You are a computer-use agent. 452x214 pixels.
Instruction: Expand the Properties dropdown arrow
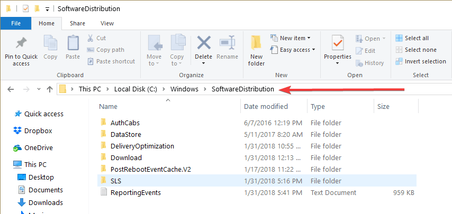338,63
